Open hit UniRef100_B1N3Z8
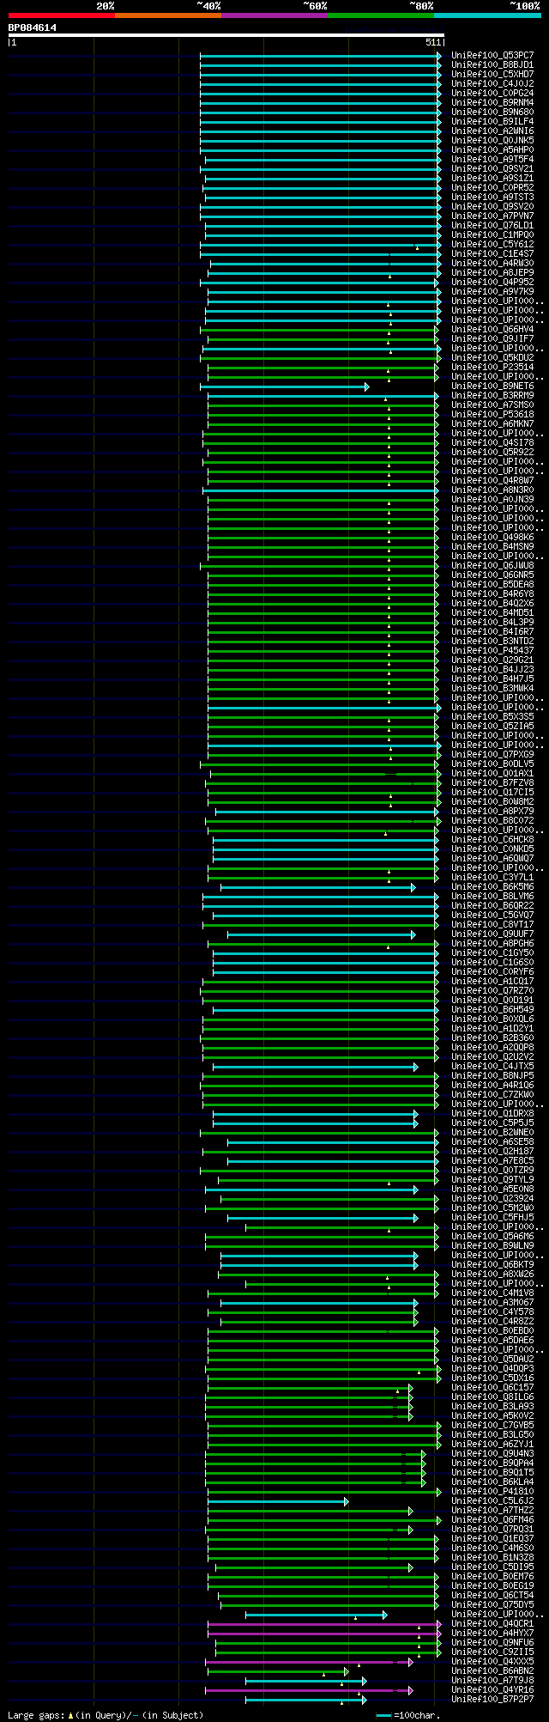Viewport: 549px width, 1722px height. [492, 1558]
